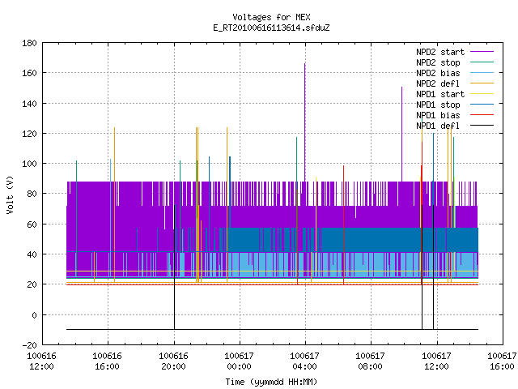Click the 100617 00:00 x-axis tick label

240,361
